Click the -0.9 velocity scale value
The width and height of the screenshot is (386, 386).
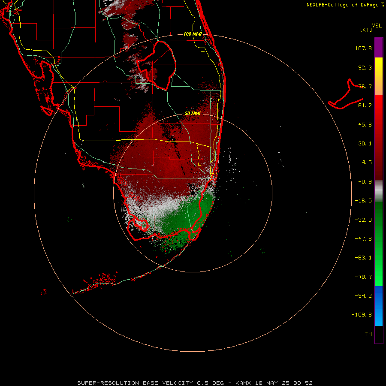[x=365, y=182]
